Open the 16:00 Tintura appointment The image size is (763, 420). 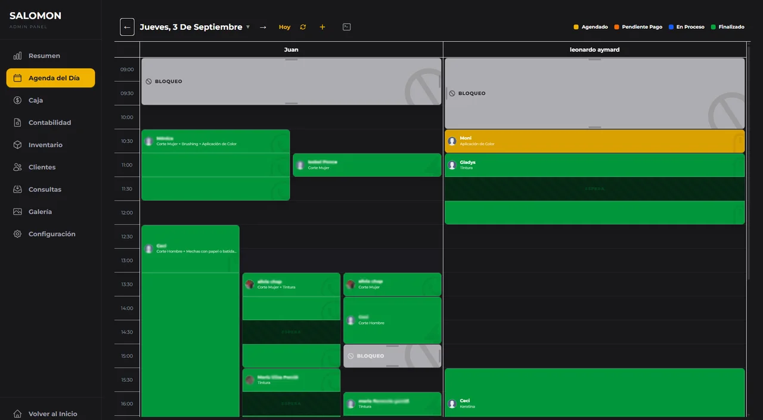[x=392, y=404]
